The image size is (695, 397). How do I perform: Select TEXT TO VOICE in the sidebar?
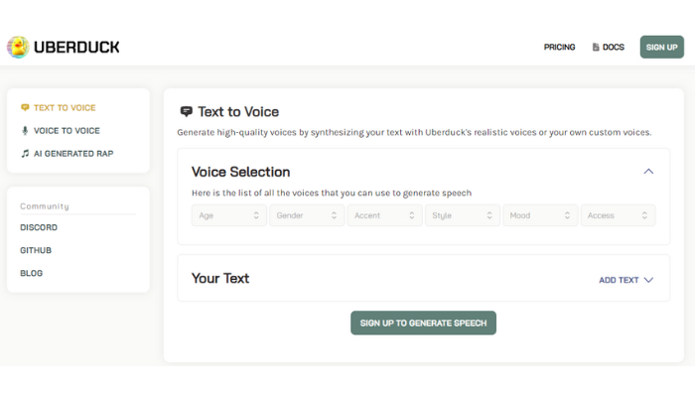pos(65,107)
